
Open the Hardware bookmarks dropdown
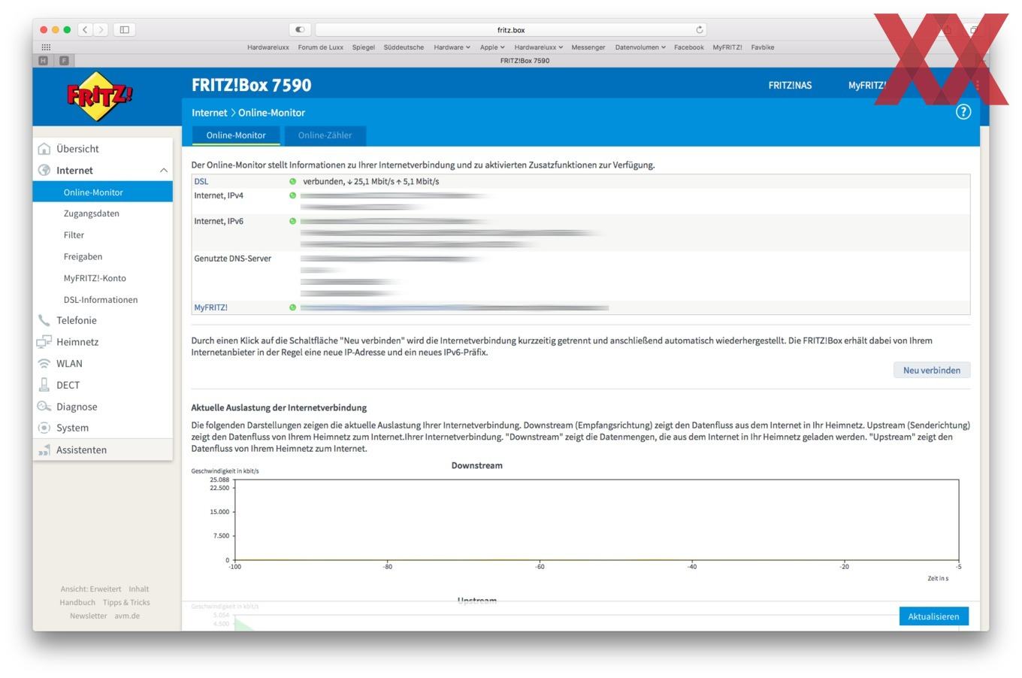pyautogui.click(x=452, y=47)
